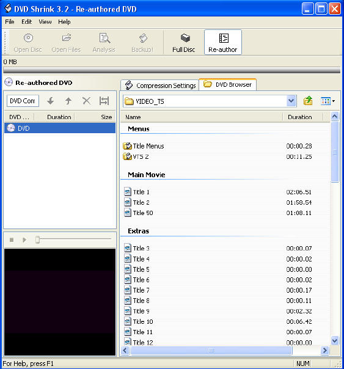Click the video preview area
This screenshot has height=369, width=344.
tap(60, 302)
